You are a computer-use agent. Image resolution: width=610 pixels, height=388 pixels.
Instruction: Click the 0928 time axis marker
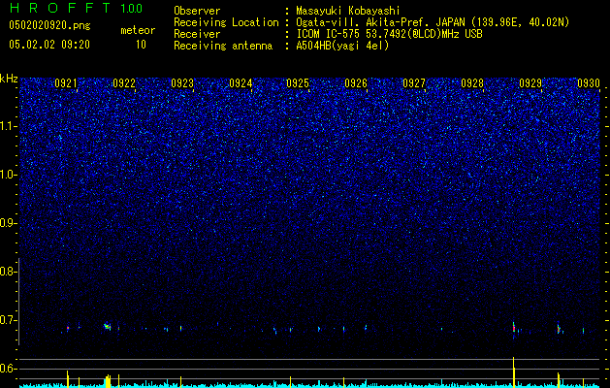472,82
